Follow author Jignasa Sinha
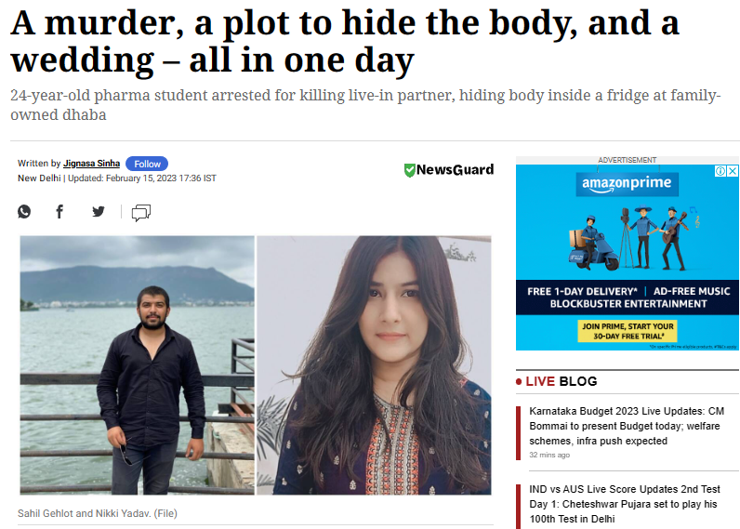 coord(147,164)
